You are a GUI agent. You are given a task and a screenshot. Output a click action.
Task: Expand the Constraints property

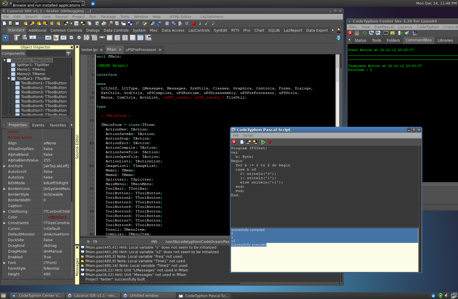tap(4, 223)
